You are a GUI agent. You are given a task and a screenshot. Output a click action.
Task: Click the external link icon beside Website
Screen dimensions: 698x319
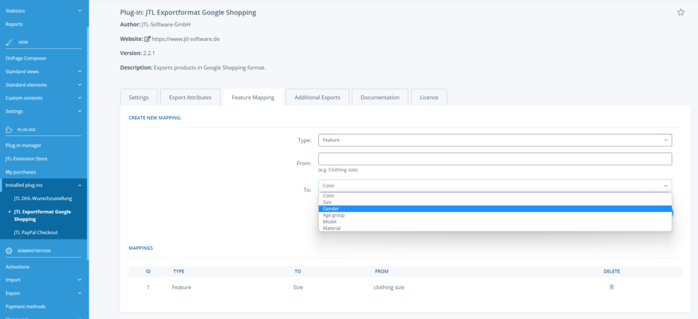tap(147, 39)
